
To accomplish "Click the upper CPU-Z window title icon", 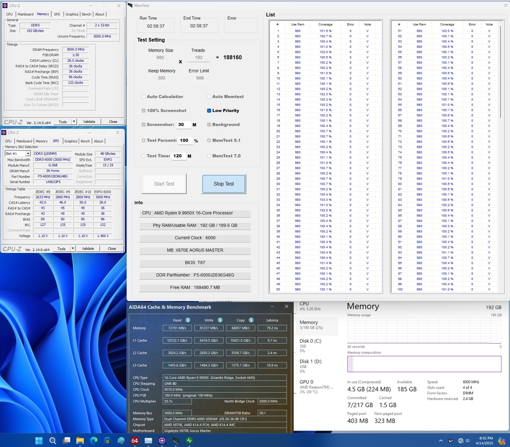I will point(5,5).
